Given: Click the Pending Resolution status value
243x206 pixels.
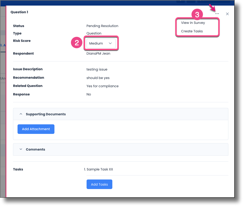Looking at the screenshot, I should pos(102,26).
